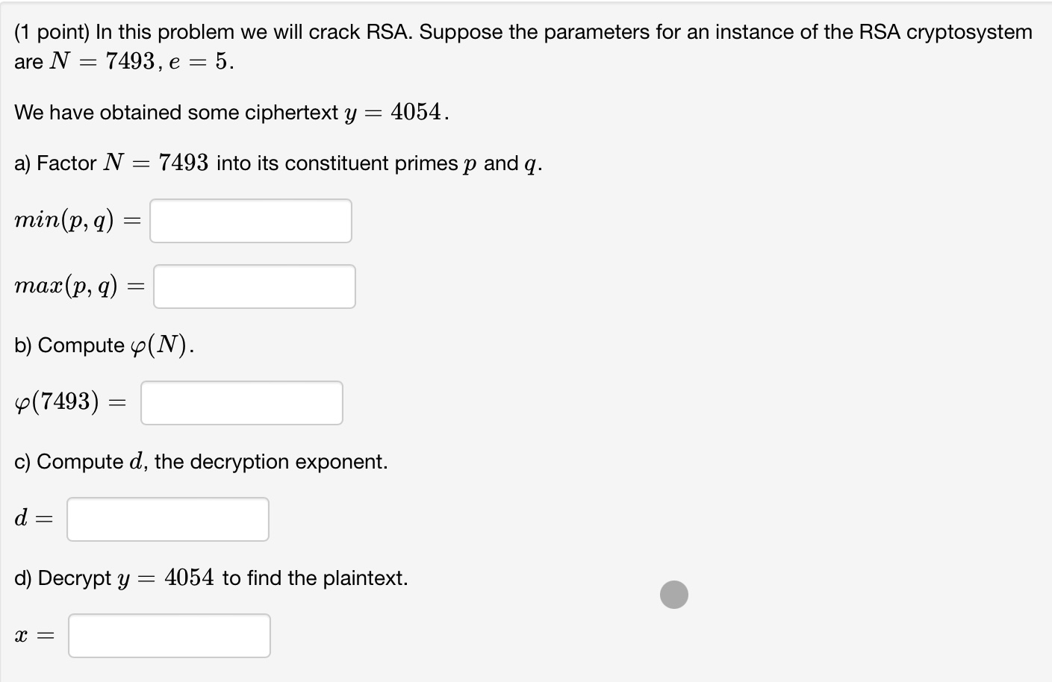
Task: Select the answer field under part d
Action: tap(169, 635)
